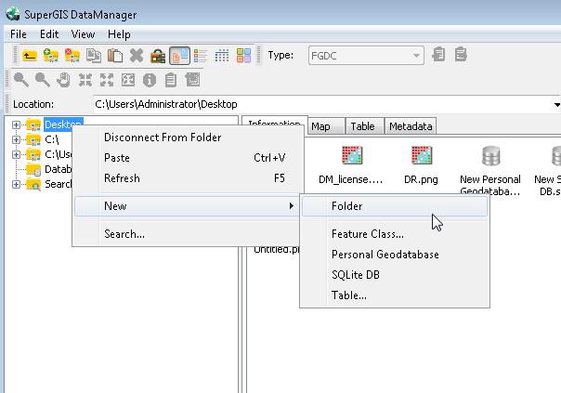Click the fixed zoom out arrows icon

[x=107, y=80]
